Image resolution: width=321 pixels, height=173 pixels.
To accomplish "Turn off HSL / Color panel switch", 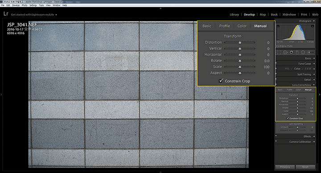I will (276, 69).
